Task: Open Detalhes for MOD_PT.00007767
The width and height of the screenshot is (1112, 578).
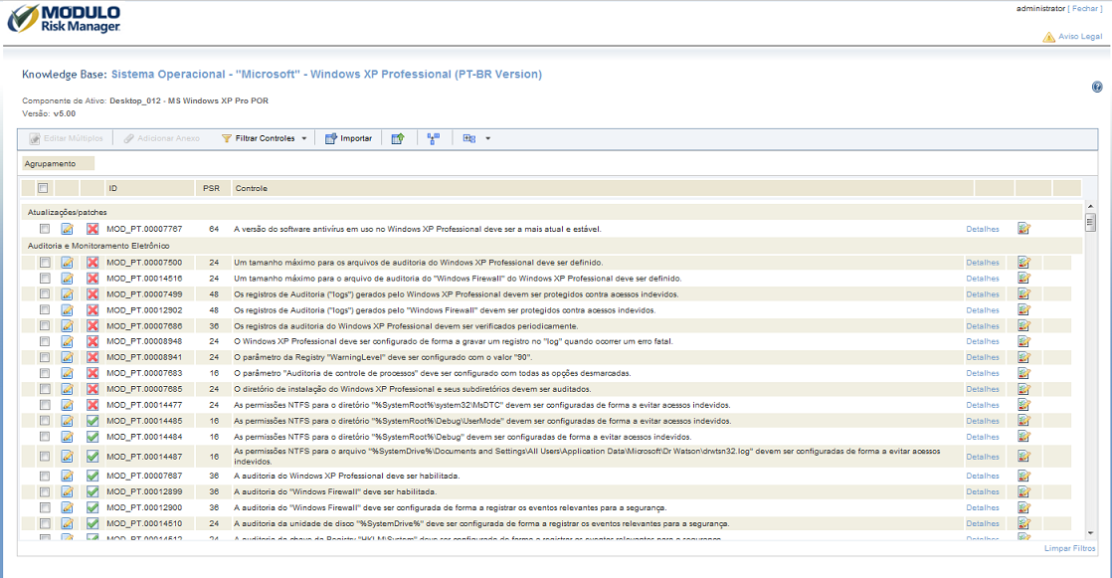Action: tap(983, 229)
